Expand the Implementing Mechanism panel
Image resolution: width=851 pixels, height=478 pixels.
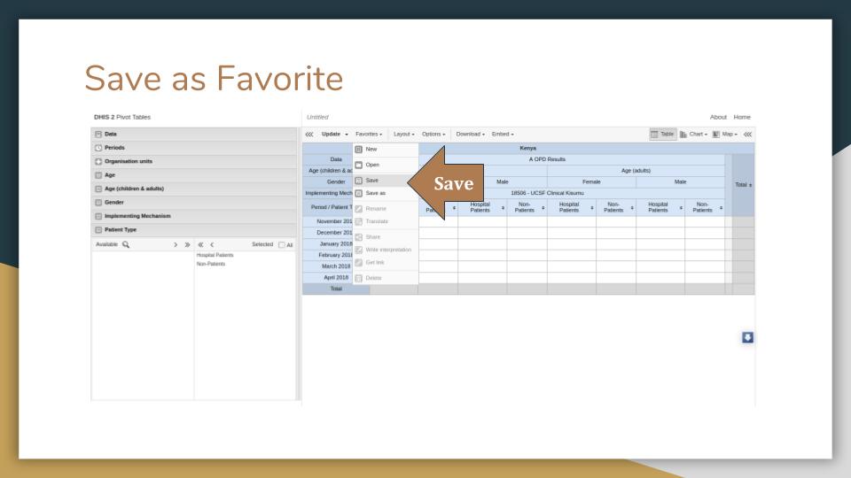(194, 216)
